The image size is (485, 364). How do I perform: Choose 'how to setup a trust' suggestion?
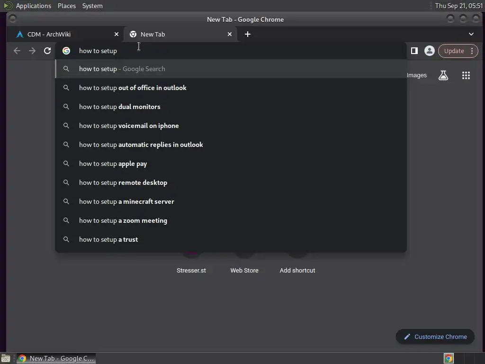click(x=231, y=239)
